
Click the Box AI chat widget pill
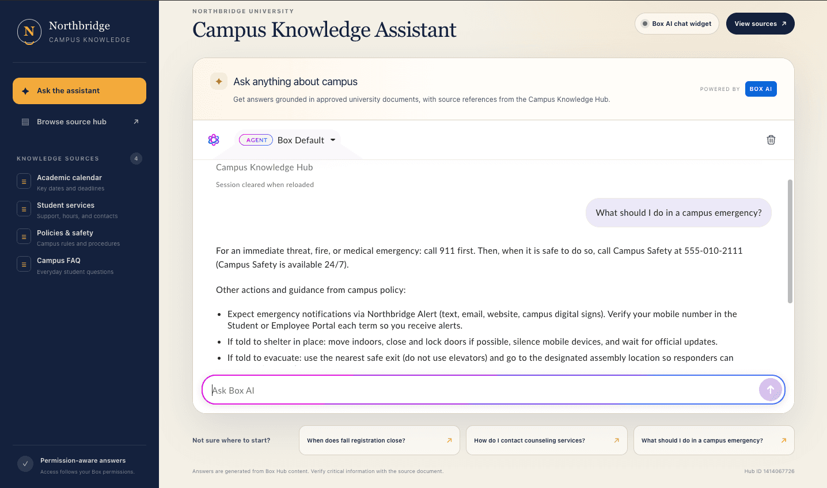coord(677,24)
